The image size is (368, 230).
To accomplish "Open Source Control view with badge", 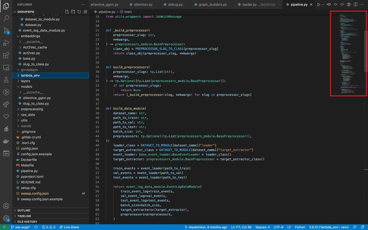I will (6, 30).
